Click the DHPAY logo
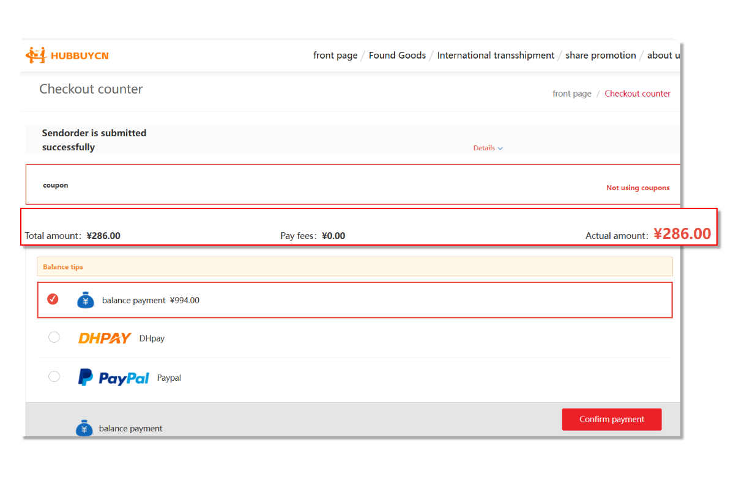The width and height of the screenshot is (736, 487). pos(105,338)
